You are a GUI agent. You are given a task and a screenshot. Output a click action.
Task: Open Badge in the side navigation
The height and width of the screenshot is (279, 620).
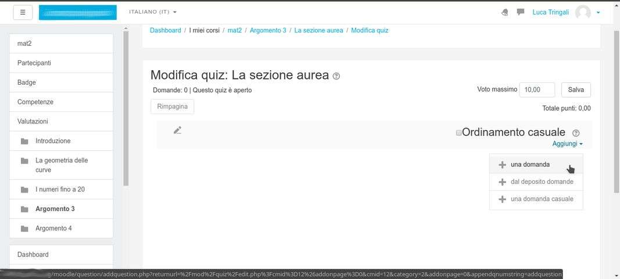coord(61,82)
